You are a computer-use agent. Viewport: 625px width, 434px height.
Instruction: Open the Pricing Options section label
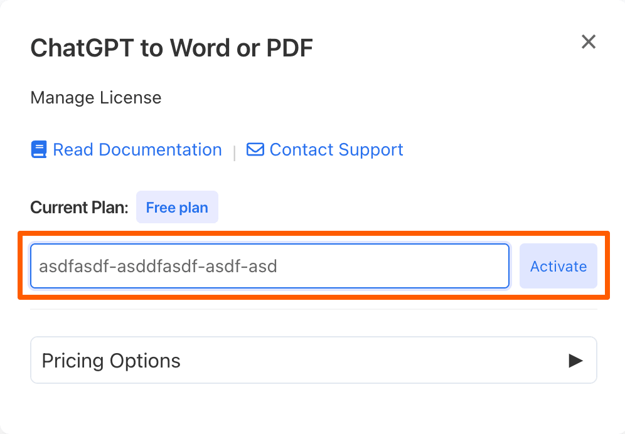(x=111, y=361)
